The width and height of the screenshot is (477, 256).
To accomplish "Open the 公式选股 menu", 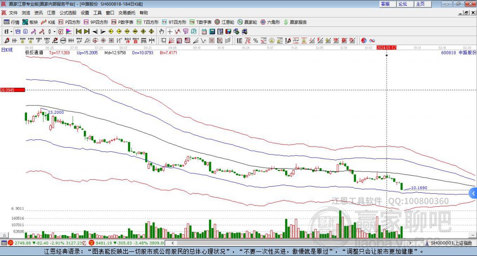I will pyautogui.click(x=68, y=13).
